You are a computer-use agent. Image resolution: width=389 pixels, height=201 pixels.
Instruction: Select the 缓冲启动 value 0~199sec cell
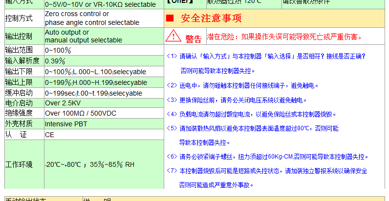point(93,93)
